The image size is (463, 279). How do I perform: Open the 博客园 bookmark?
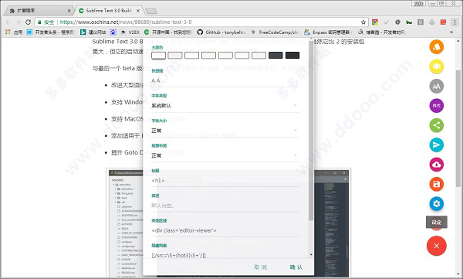(x=381, y=32)
